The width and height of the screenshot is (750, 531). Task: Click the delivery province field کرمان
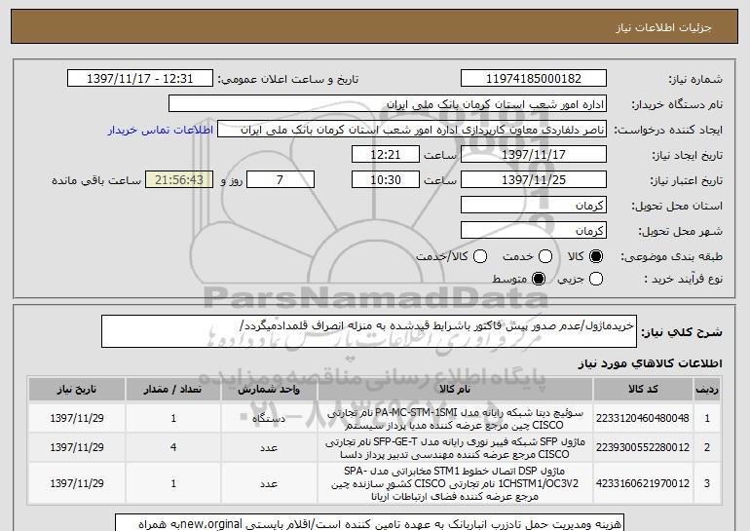534,206
